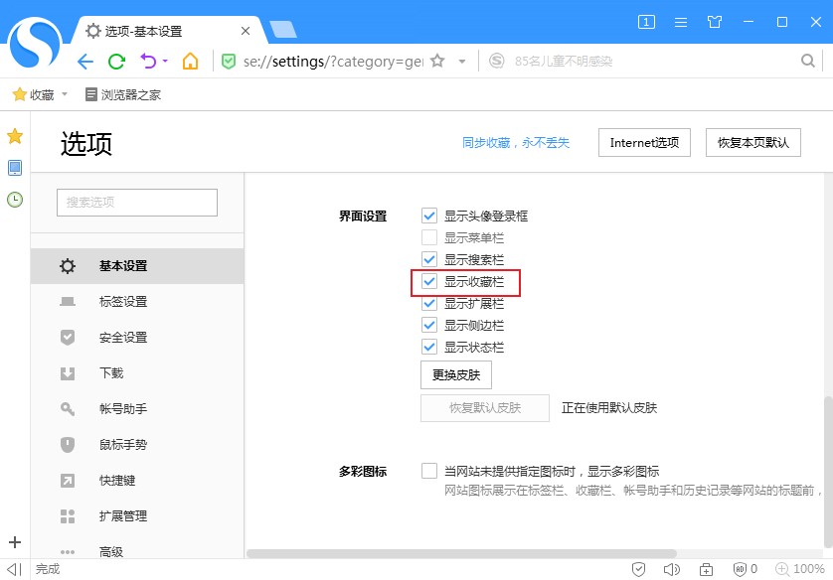833x580 pixels.
Task: Open the favorites star in the left sidebar
Action: pos(14,135)
